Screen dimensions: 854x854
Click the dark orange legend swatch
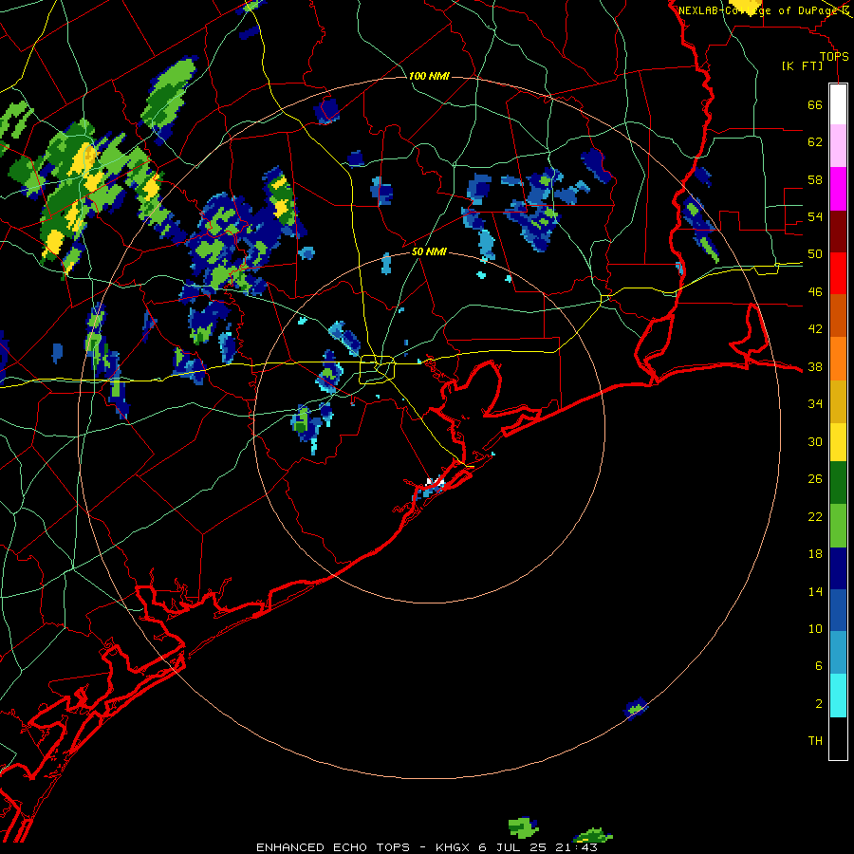(838, 315)
